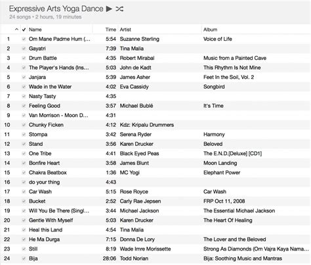Select the song One Tribe

pos(40,153)
